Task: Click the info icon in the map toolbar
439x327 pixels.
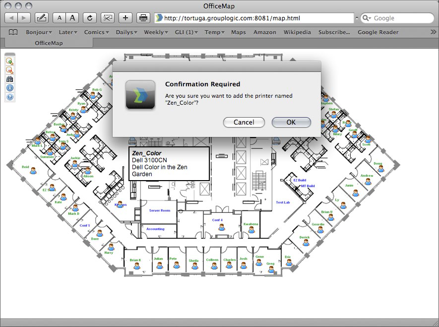Action: click(10, 88)
